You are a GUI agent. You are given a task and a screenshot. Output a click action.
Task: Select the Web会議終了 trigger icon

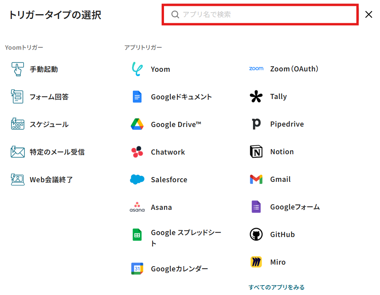point(17,179)
